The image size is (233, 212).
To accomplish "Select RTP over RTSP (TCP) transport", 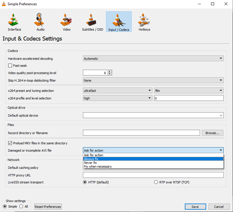I will (156, 182).
